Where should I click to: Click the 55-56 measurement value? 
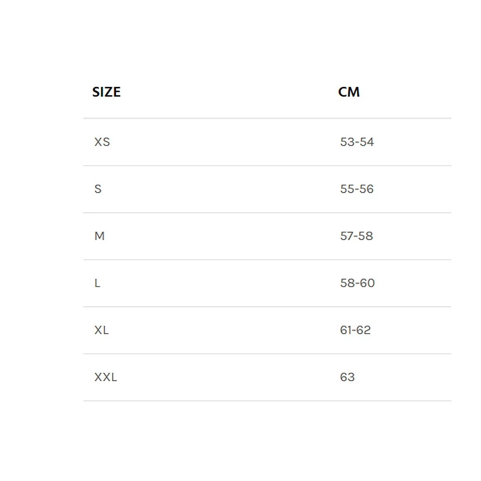click(357, 189)
